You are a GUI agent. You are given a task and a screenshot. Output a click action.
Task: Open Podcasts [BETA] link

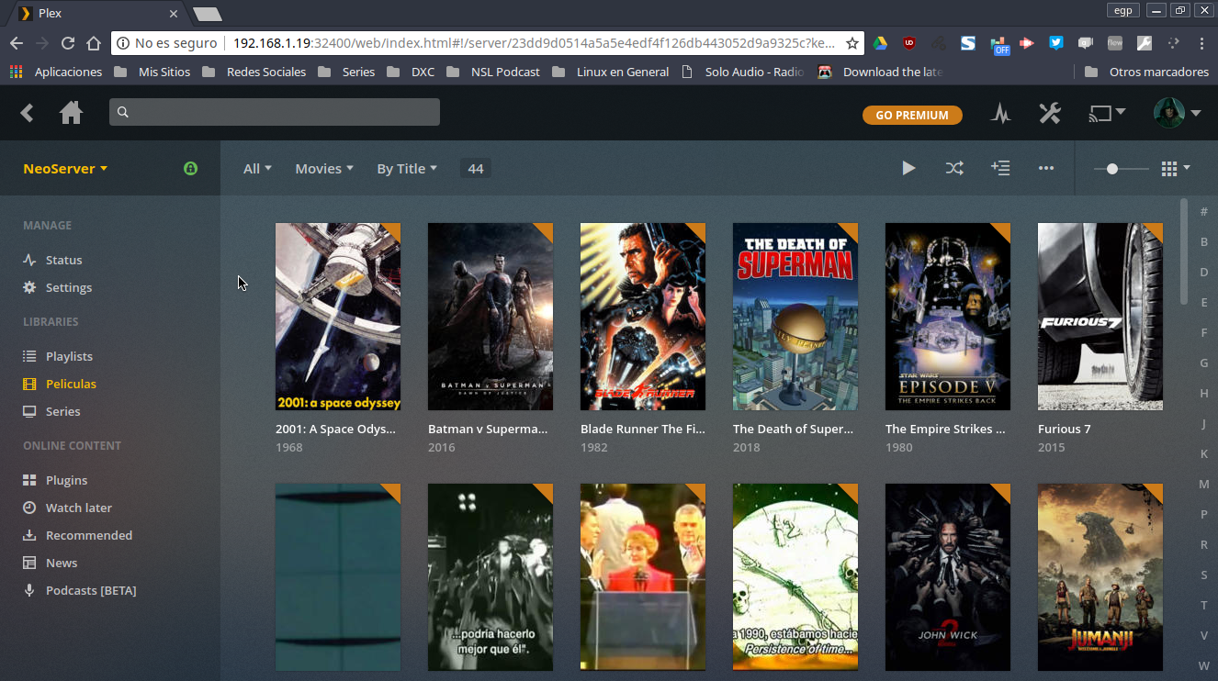[90, 590]
